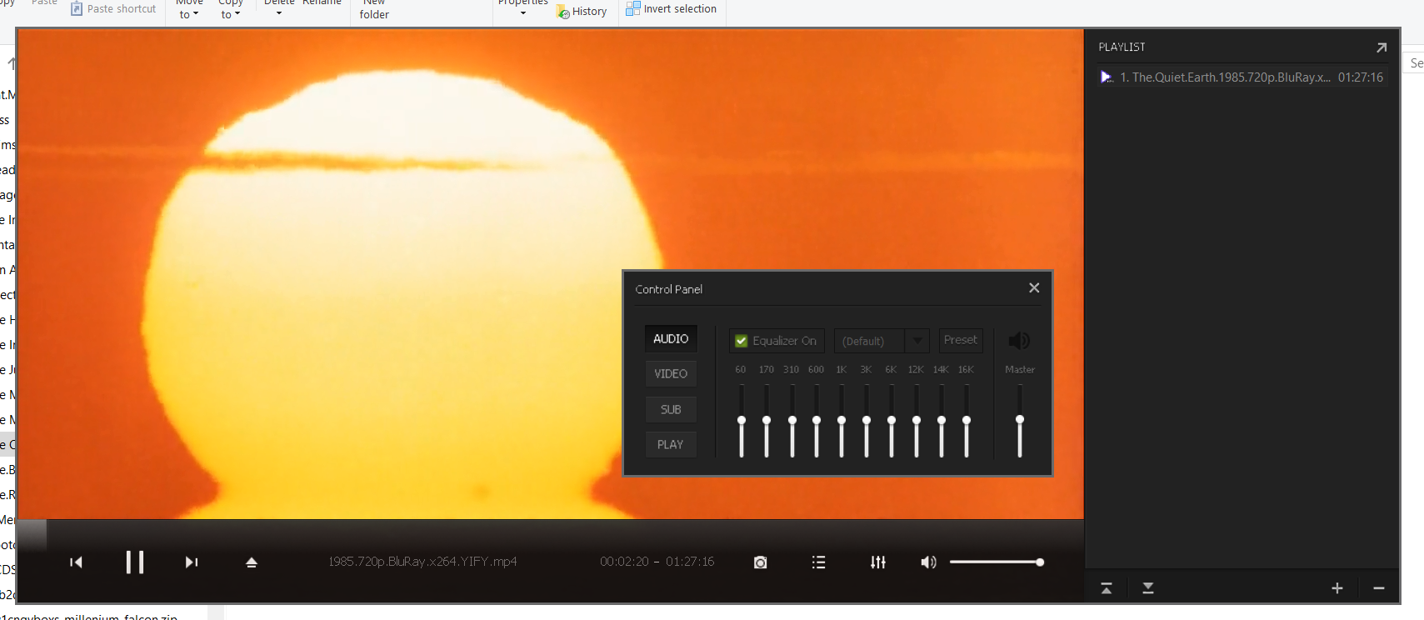
Task: Click the eject/open file icon
Action: 252,562
